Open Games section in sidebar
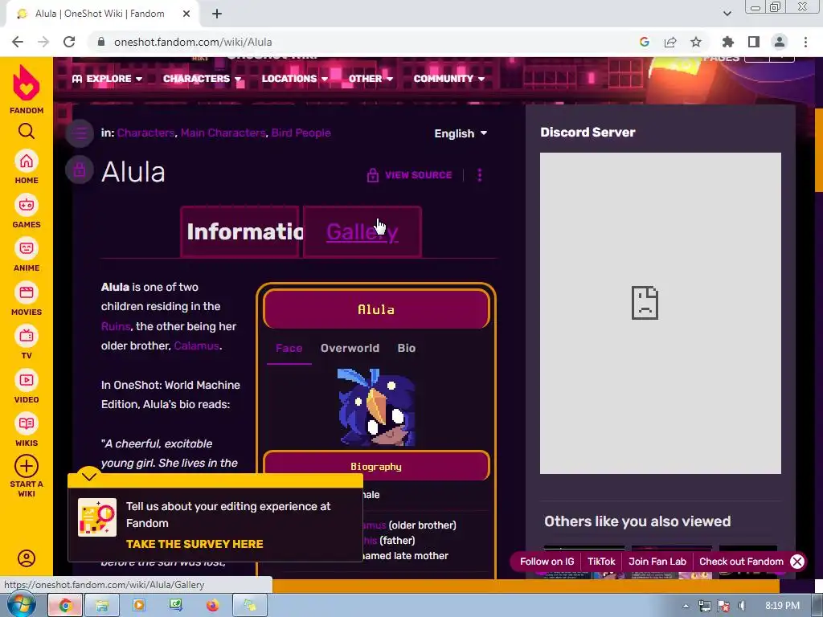This screenshot has width=823, height=617. (x=27, y=211)
